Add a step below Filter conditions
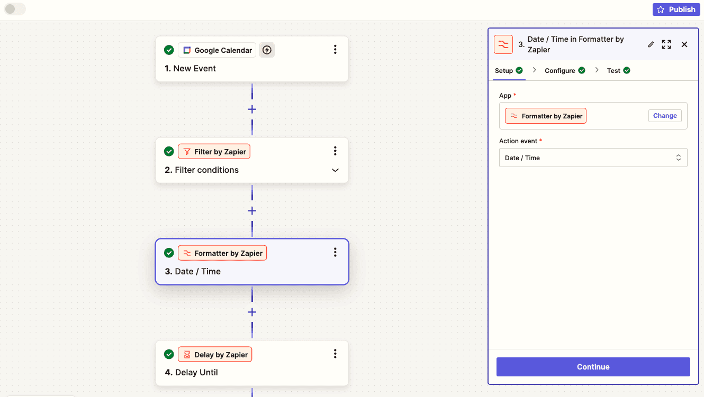The image size is (704, 397). [252, 211]
